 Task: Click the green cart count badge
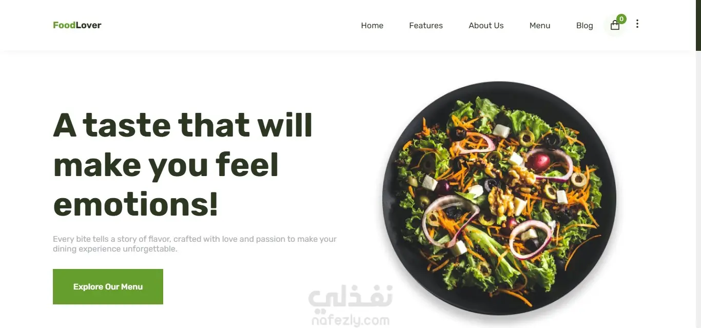[x=621, y=19]
